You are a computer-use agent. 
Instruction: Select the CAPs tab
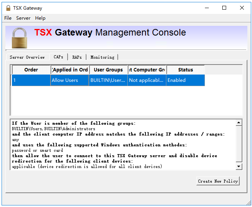59,57
